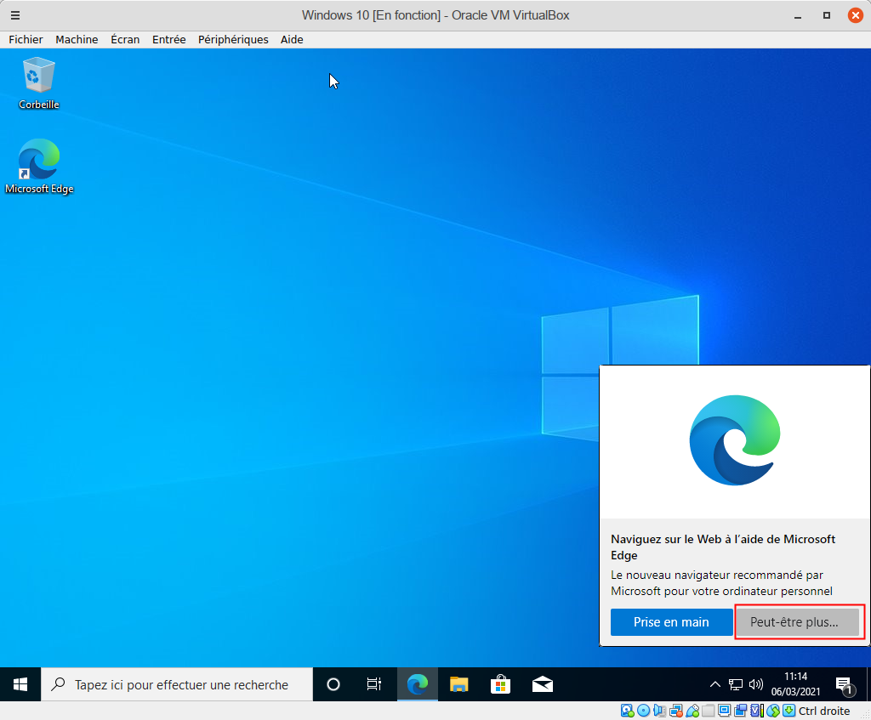Open Microsoft Store from the taskbar
Image resolution: width=871 pixels, height=720 pixels.
click(x=501, y=684)
